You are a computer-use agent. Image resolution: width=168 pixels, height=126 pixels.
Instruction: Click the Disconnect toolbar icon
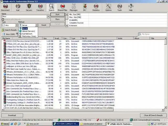pos(5,6)
